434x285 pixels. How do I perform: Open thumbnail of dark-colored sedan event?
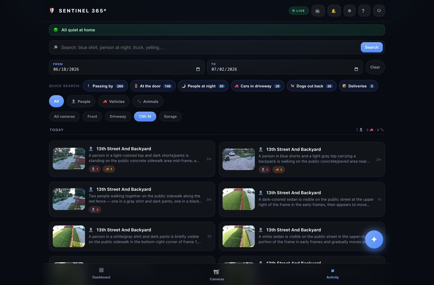239,199
